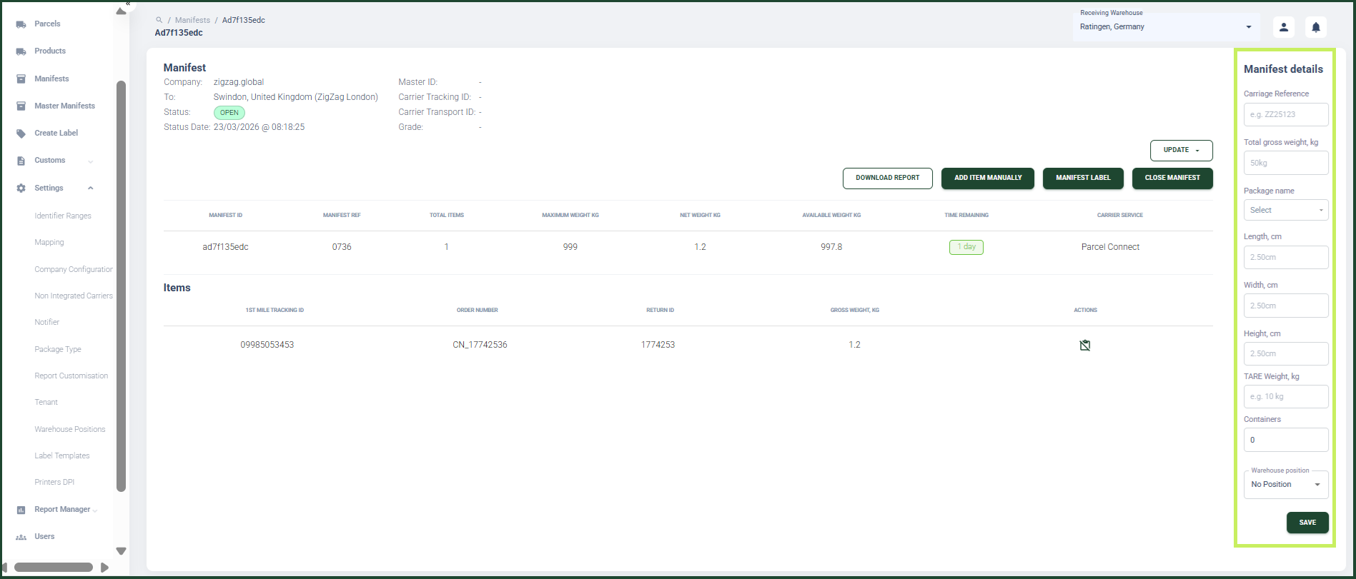Image resolution: width=1356 pixels, height=579 pixels.
Task: Open Company Configuration settings page
Action: (x=74, y=269)
